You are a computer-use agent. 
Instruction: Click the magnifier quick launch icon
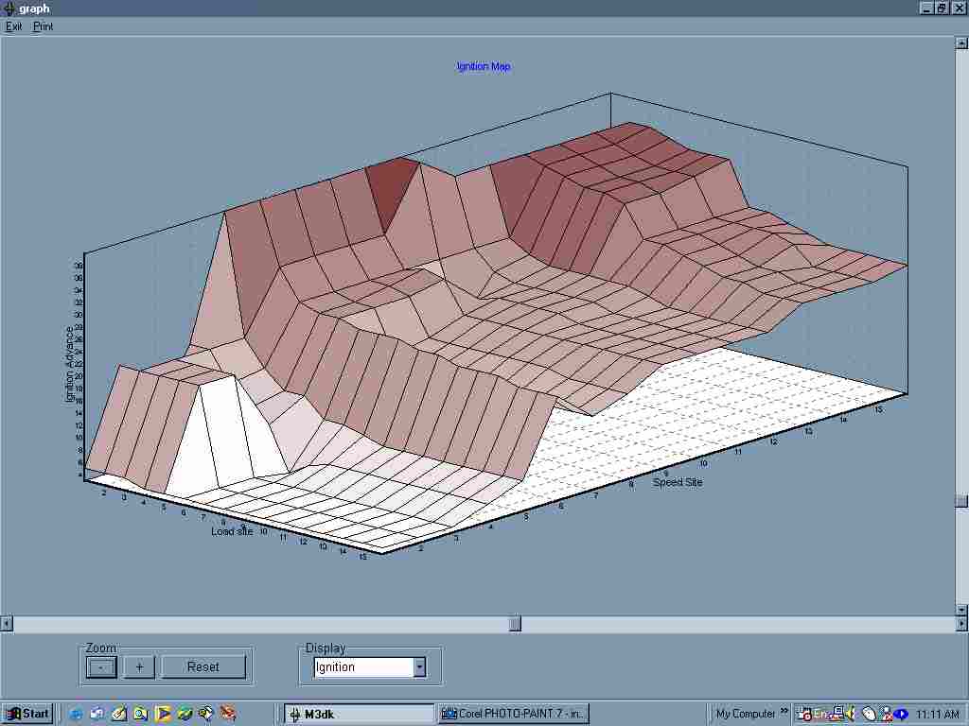[141, 715]
